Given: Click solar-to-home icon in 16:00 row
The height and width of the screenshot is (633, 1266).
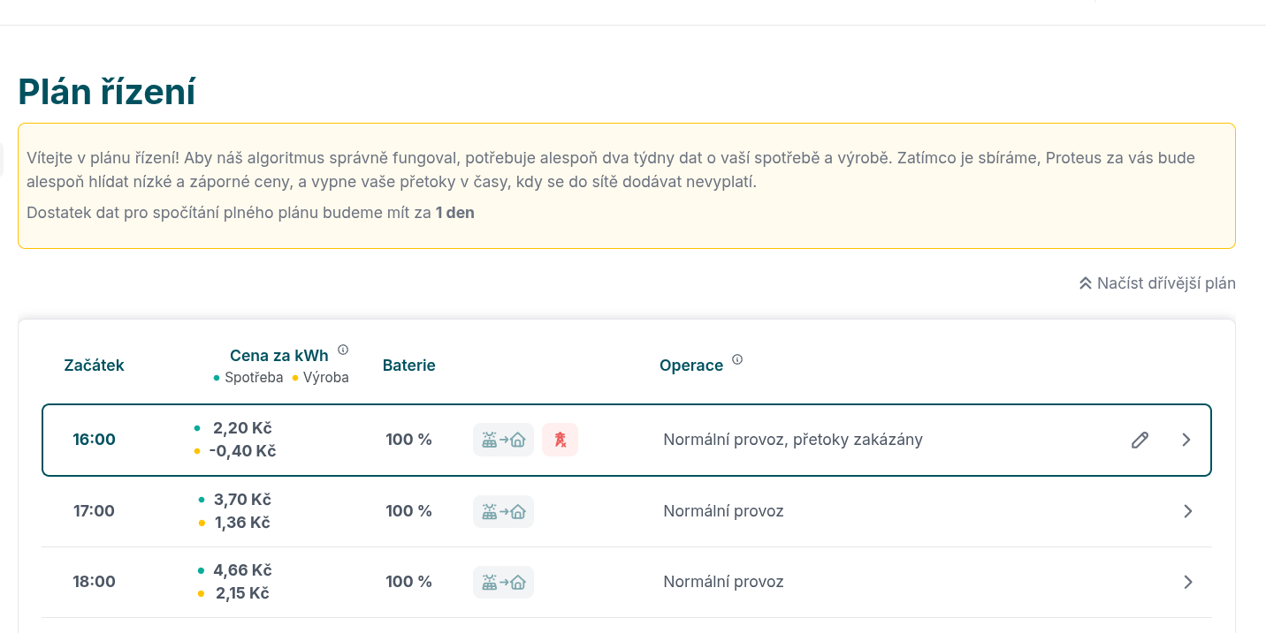Looking at the screenshot, I should click(x=503, y=440).
